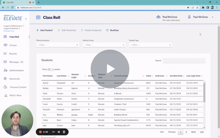The image size is (220, 138).
Task: Open a new browser tab
Action: (39, 2)
